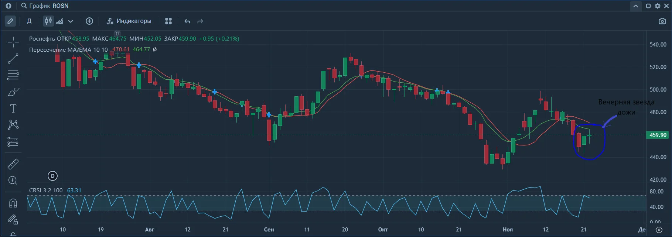This screenshot has height=237, width=672.
Task: Click the Ноя label on time axis
Action: (x=508, y=230)
